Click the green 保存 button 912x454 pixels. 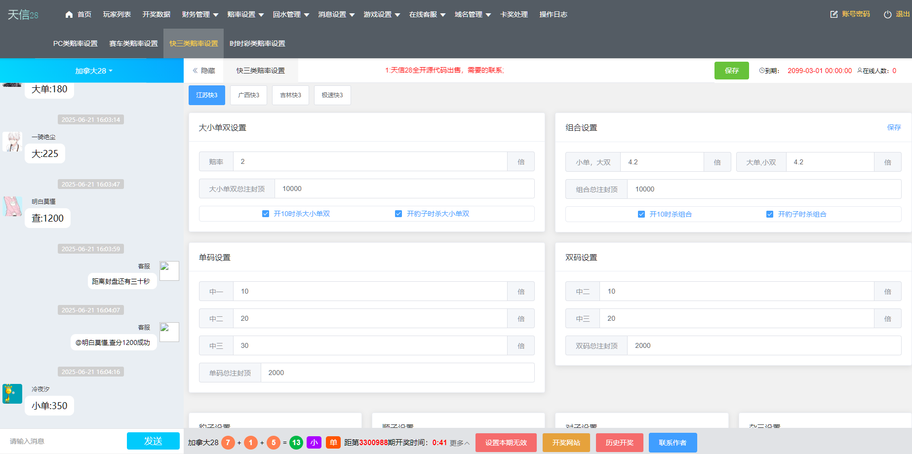731,71
